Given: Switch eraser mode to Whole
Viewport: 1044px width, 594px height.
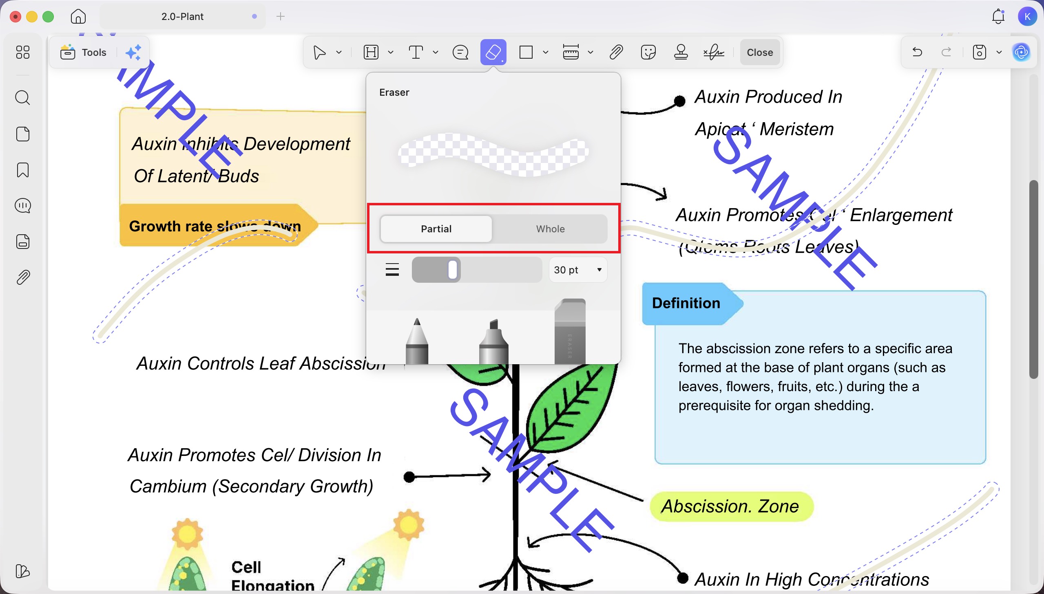Looking at the screenshot, I should tap(550, 229).
